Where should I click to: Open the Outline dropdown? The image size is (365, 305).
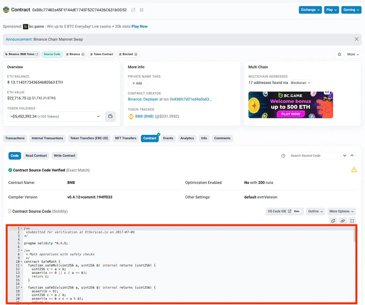315,211
